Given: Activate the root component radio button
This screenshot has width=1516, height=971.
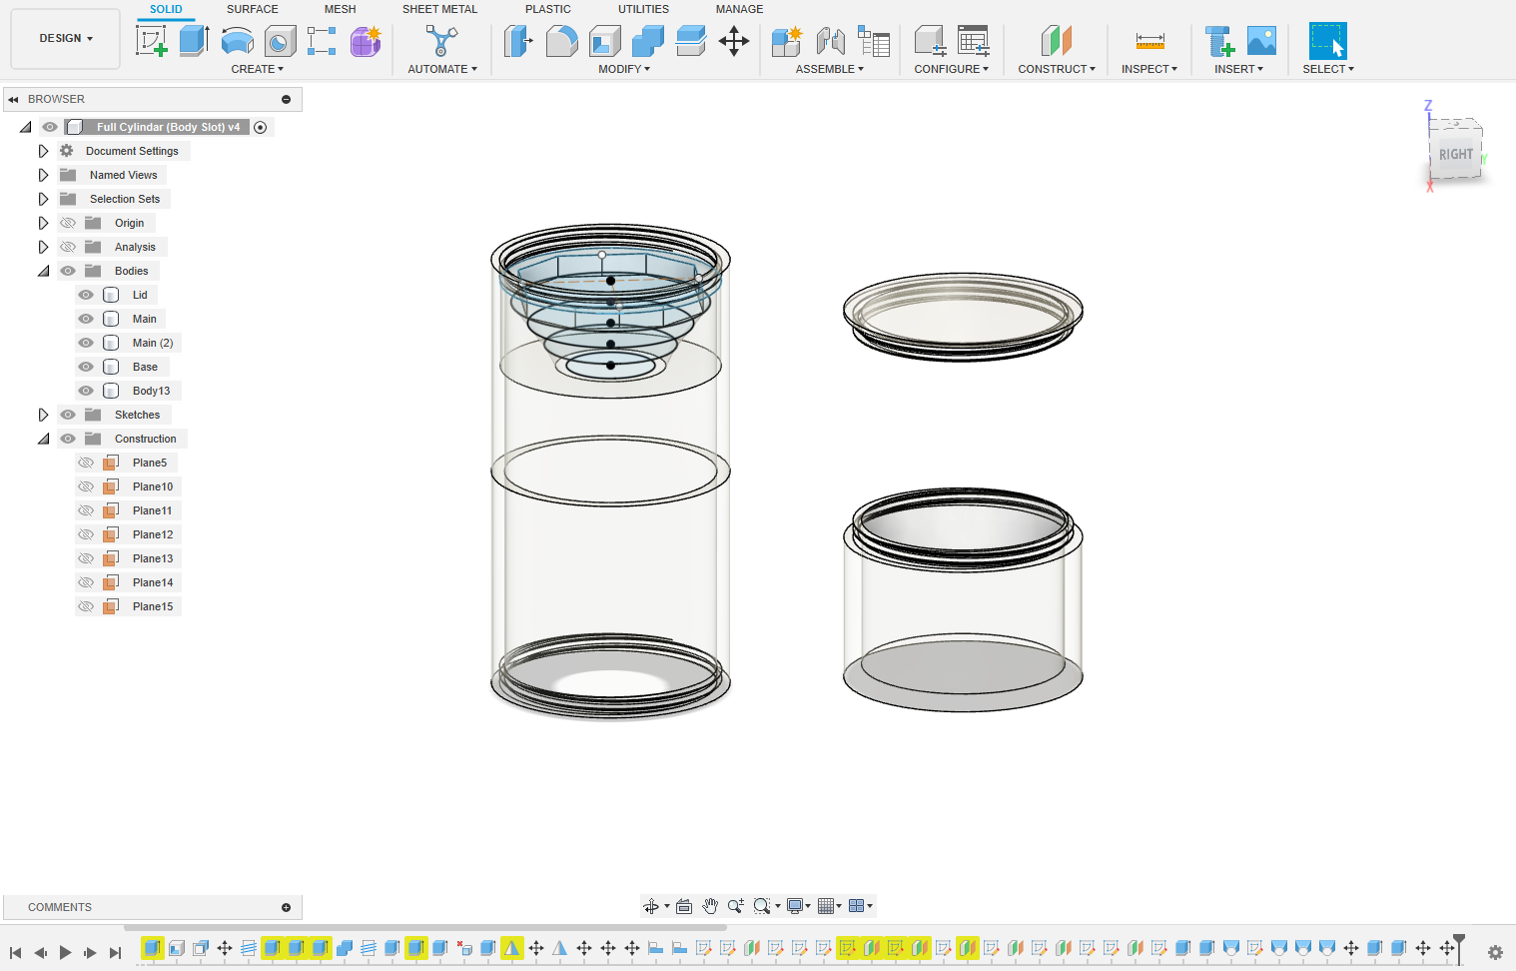Looking at the screenshot, I should tap(261, 127).
